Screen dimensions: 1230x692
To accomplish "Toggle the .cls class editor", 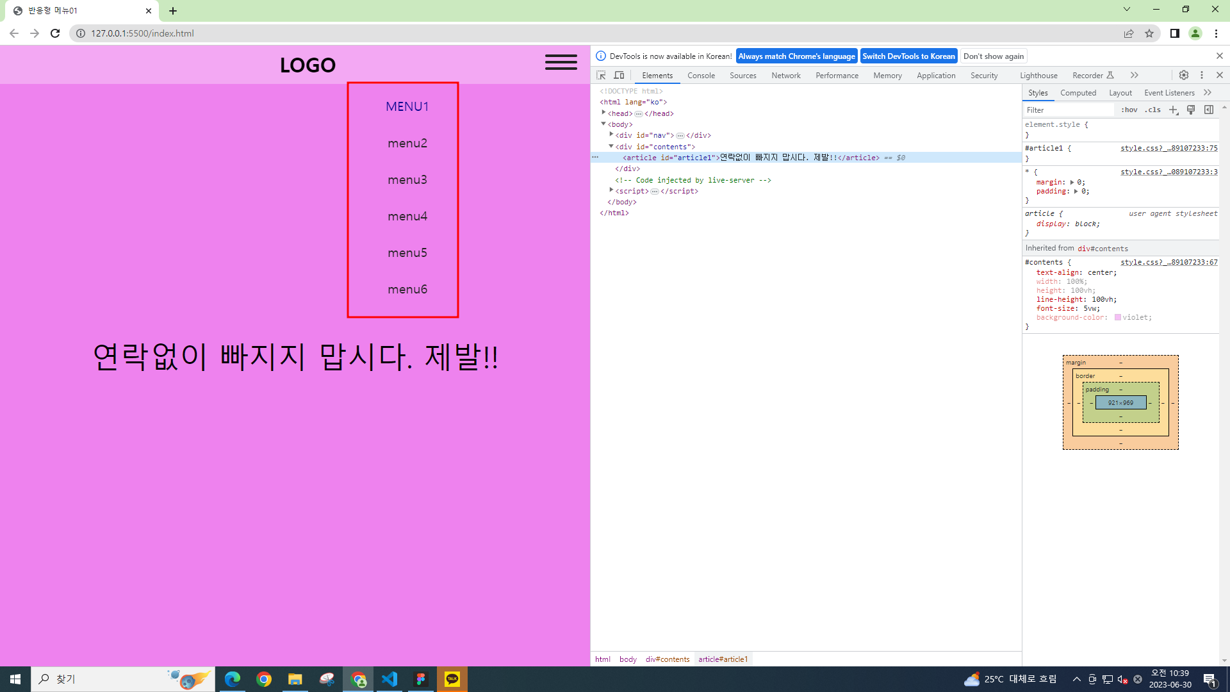I will click(x=1153, y=110).
